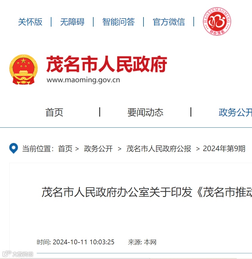The image size is (252, 259).
Task: Open 智能问答 smart Q&A
Action: pos(118,22)
